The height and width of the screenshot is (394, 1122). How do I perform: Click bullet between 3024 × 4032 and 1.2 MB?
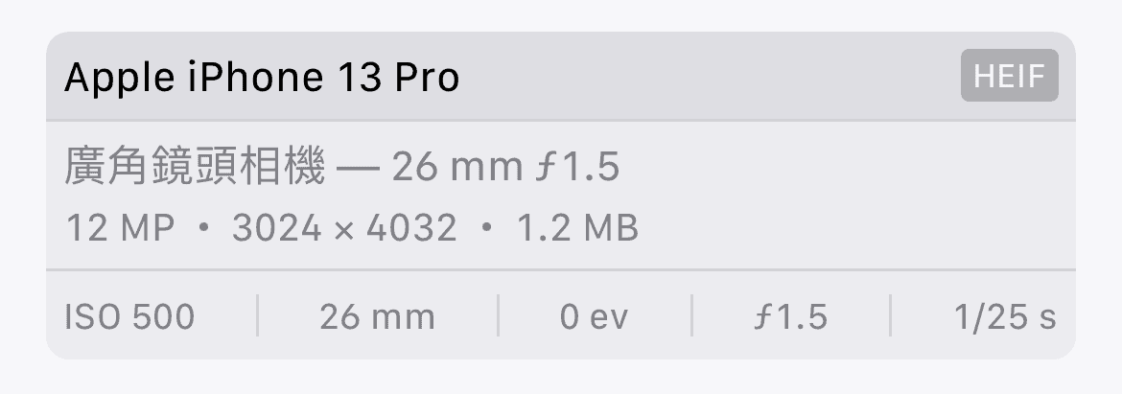[x=486, y=230]
